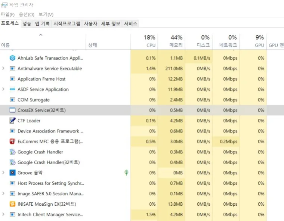Click the 3.0MB memory value
The height and width of the screenshot is (221, 284).
pyautogui.click(x=176, y=141)
